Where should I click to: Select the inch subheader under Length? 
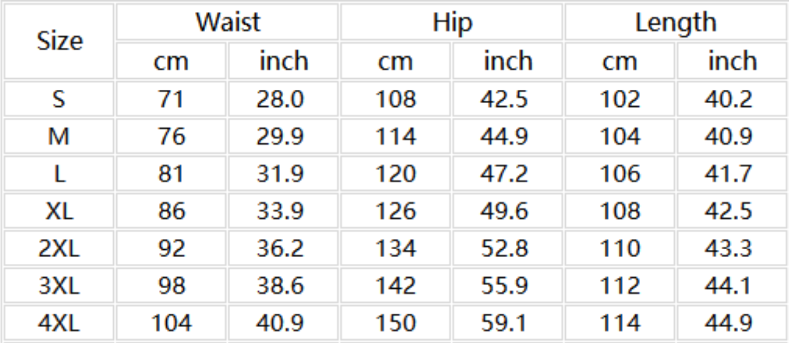732,61
